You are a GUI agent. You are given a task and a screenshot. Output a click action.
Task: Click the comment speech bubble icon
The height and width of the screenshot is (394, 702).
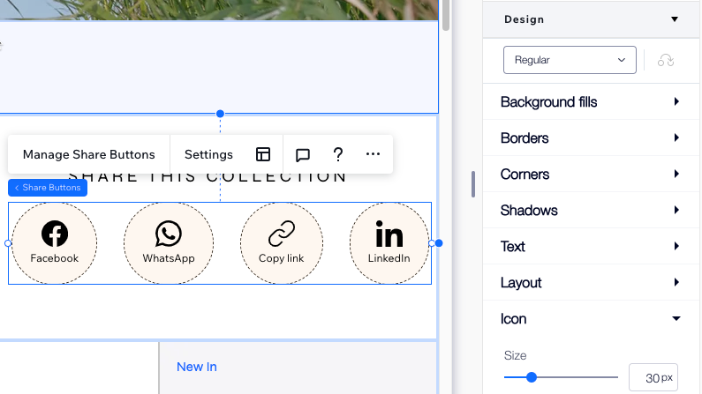[303, 155]
